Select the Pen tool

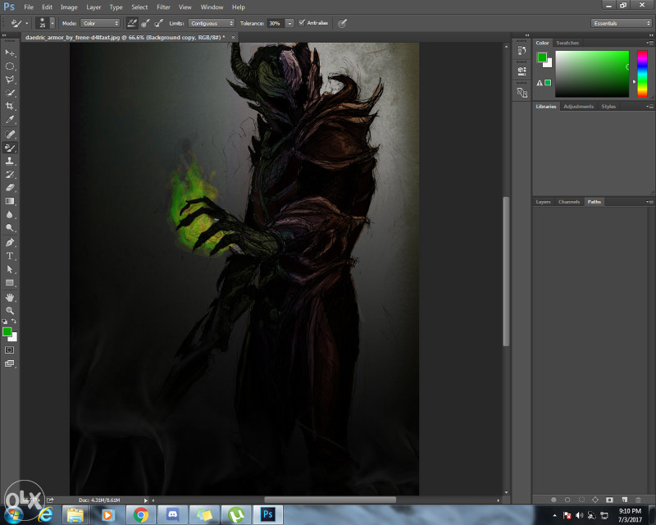tap(10, 243)
